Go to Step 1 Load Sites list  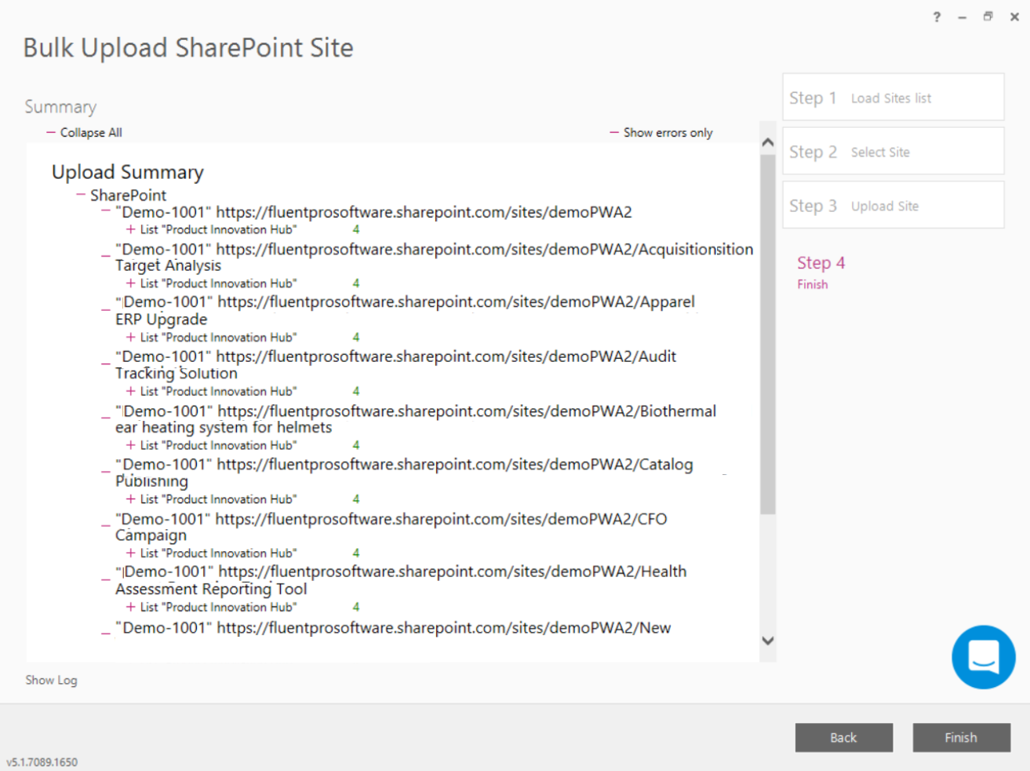(894, 97)
